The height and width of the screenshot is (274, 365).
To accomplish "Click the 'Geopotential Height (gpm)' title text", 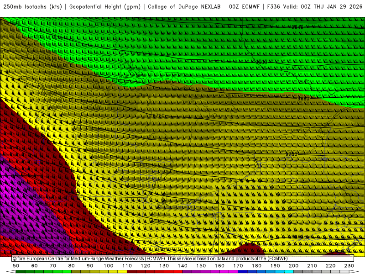I will click(105, 7).
